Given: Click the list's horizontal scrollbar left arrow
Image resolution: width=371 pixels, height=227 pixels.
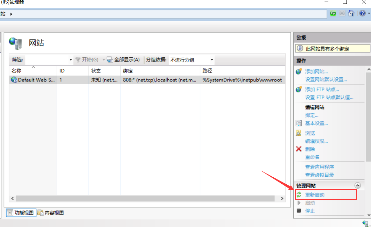Looking at the screenshot, I should coord(12,198).
